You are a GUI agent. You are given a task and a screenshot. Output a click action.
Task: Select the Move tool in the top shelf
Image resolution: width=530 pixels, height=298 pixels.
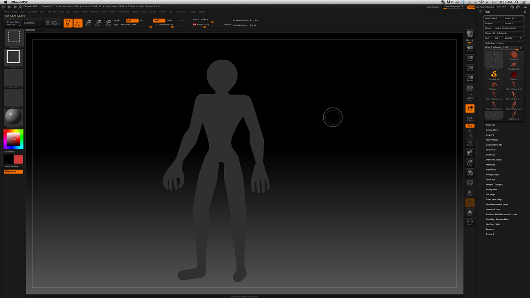click(88, 22)
